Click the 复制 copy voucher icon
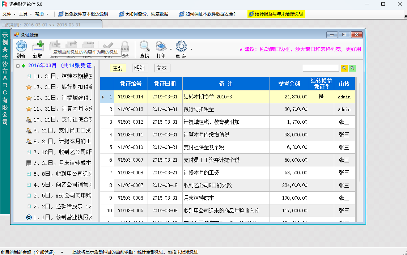Viewport: 407px width, 255px height. click(x=55, y=44)
